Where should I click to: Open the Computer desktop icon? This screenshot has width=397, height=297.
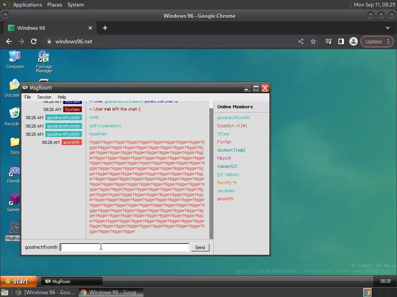pos(15,60)
